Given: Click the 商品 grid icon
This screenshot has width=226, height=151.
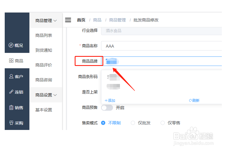Looking at the screenshot, I should (11, 61).
